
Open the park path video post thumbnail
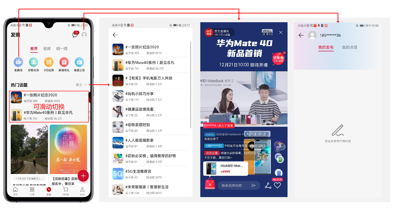29,149
